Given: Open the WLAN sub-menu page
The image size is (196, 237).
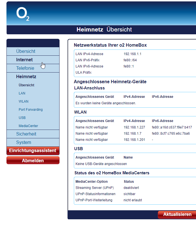Looking at the screenshot, I should point(23,101).
